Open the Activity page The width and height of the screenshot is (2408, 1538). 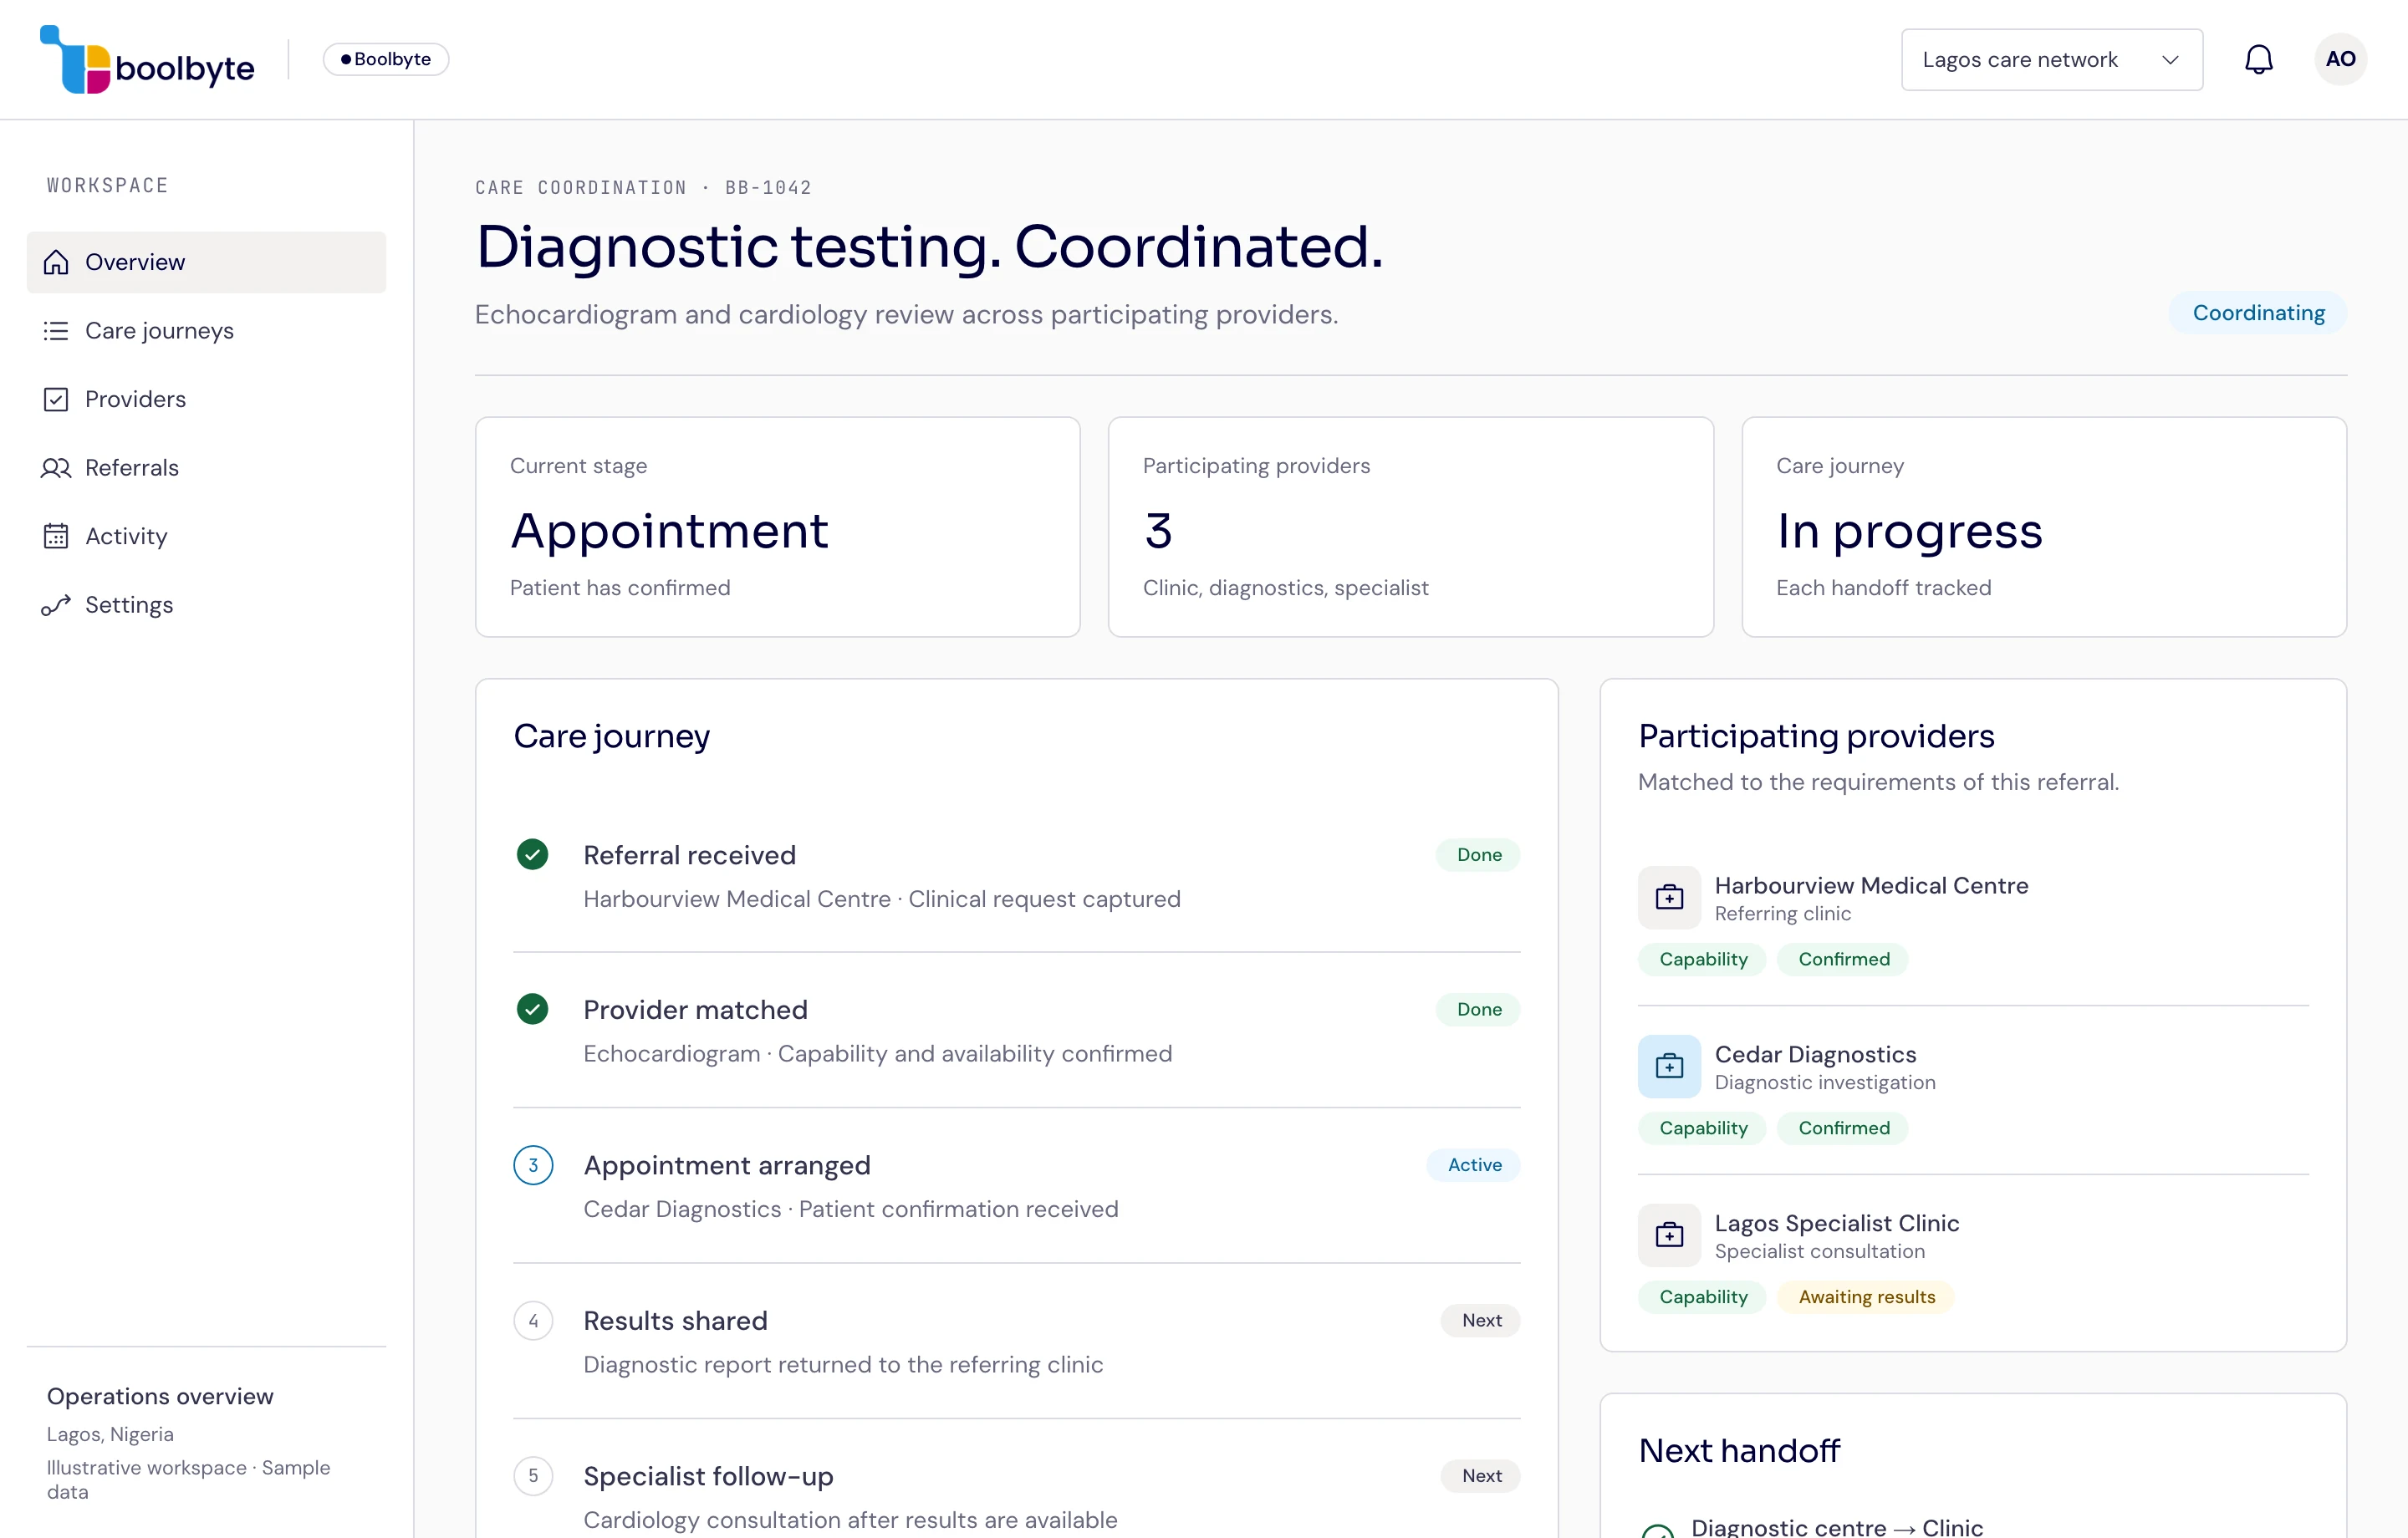point(206,536)
